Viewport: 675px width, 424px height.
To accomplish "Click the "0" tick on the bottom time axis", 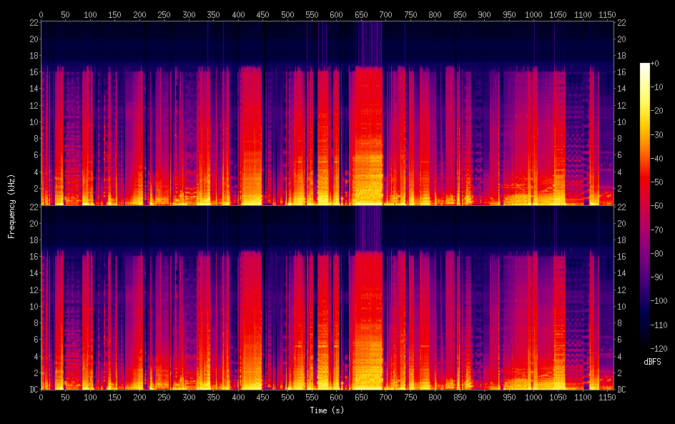I will (41, 397).
